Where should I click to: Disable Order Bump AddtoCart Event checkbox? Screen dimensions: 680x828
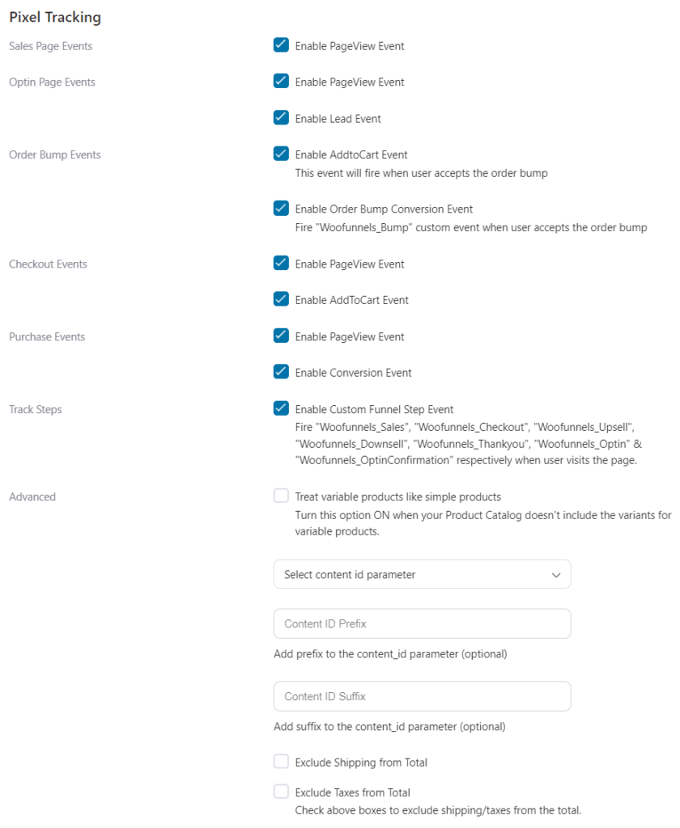[x=281, y=154]
